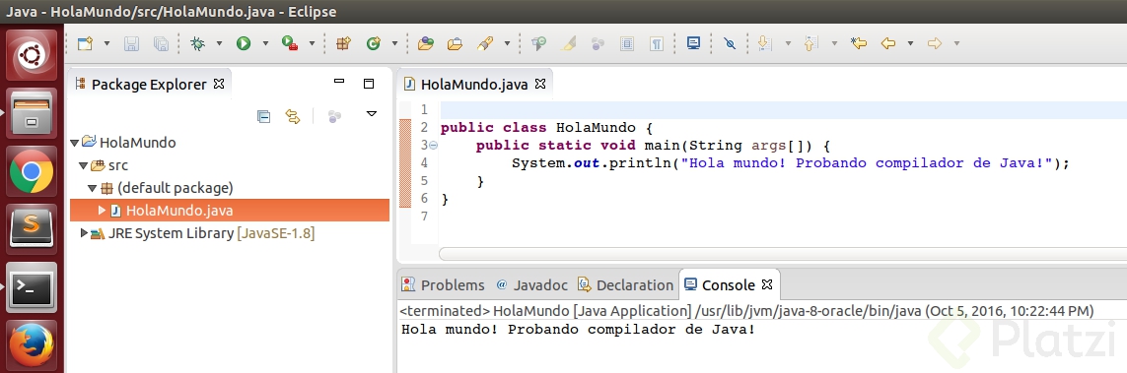Viewport: 1127px width, 373px height.
Task: Click the grayed three-spheres toolbar icon
Action: point(598,43)
